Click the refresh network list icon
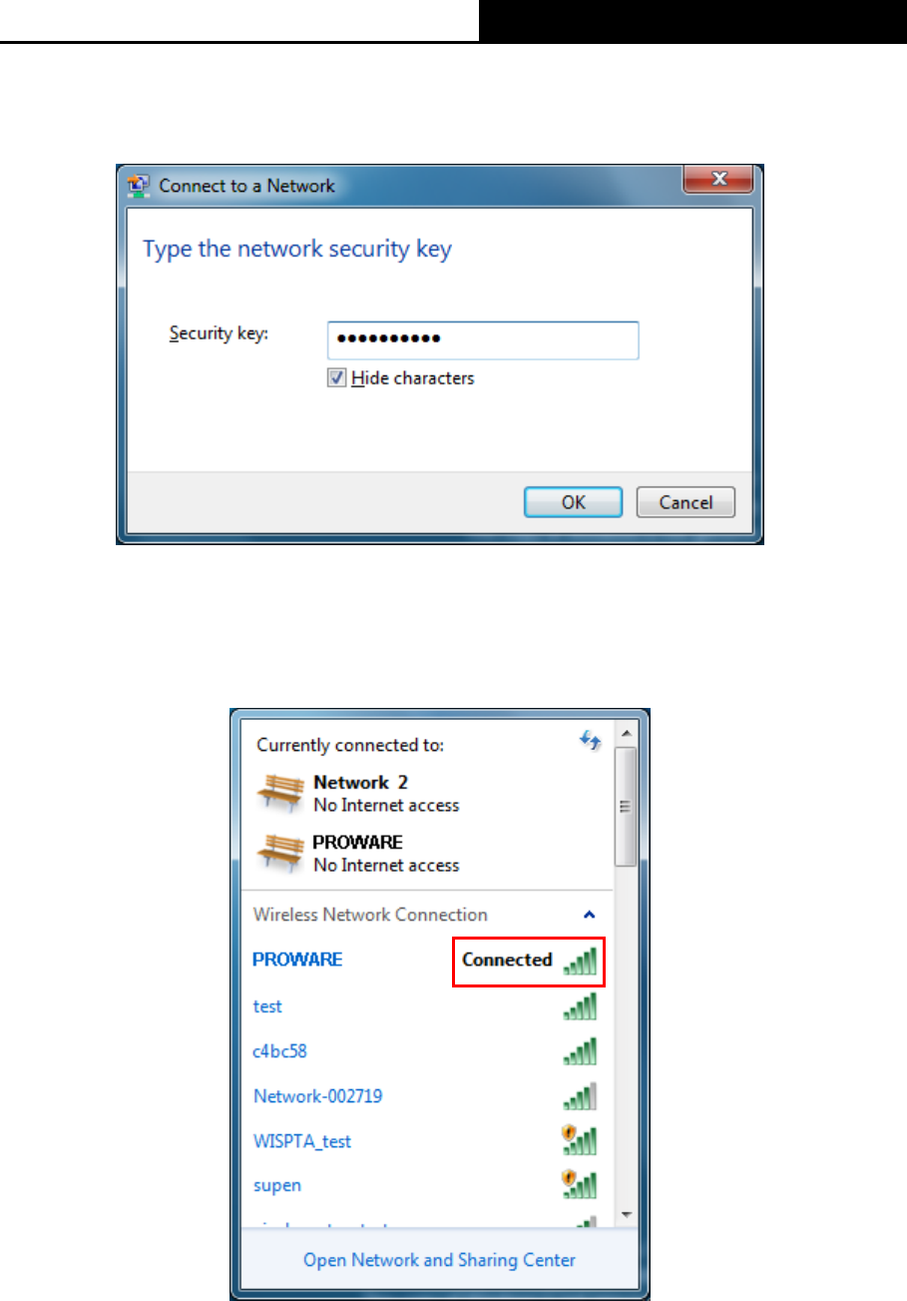 pos(591,741)
